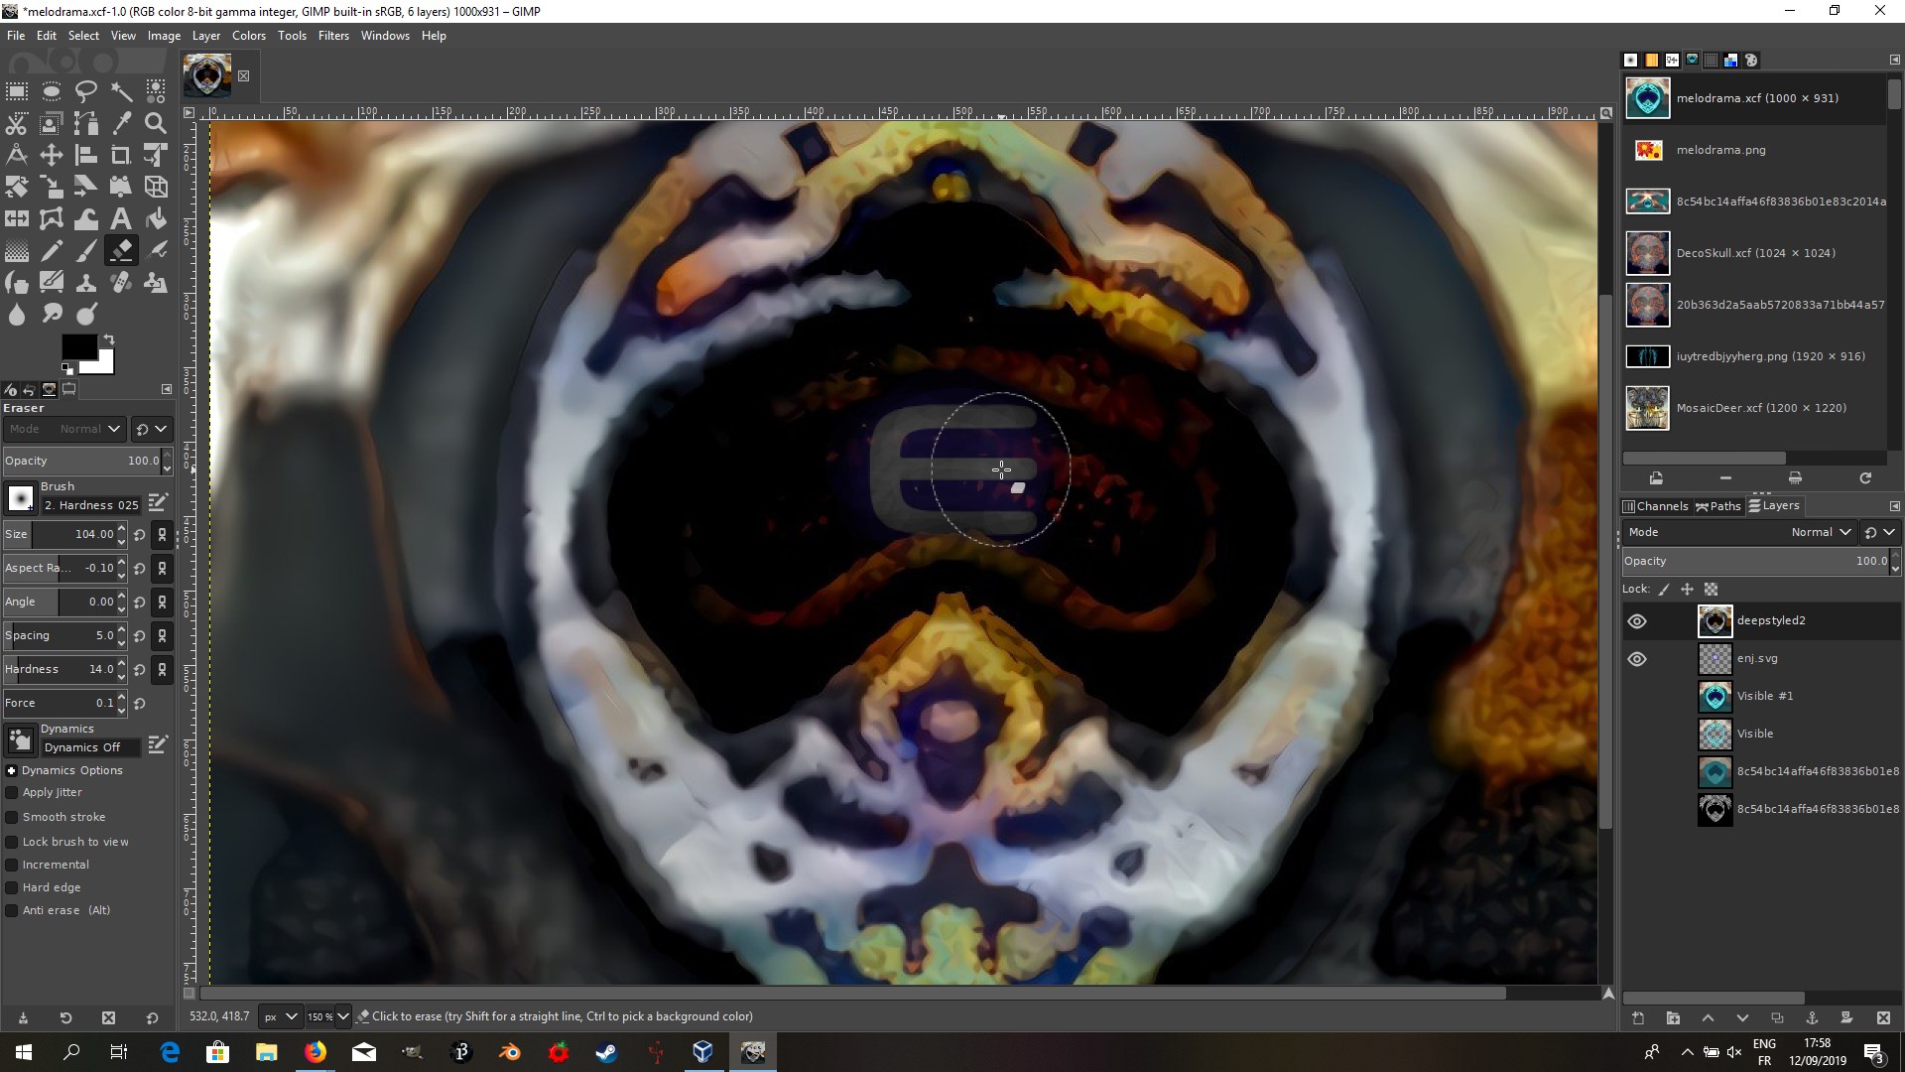Choose the Paintbrush tool
The image size is (1905, 1072).
[86, 251]
